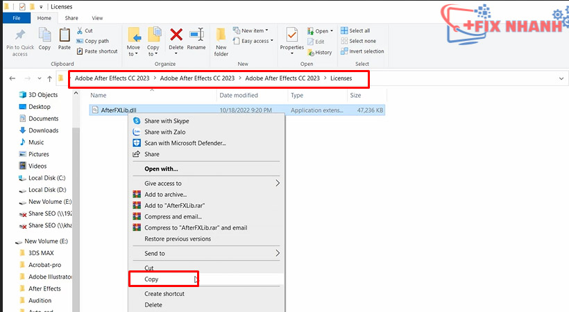Toggle the quick access toolbar checkmark icon
The image size is (569, 312).
tap(22, 6)
